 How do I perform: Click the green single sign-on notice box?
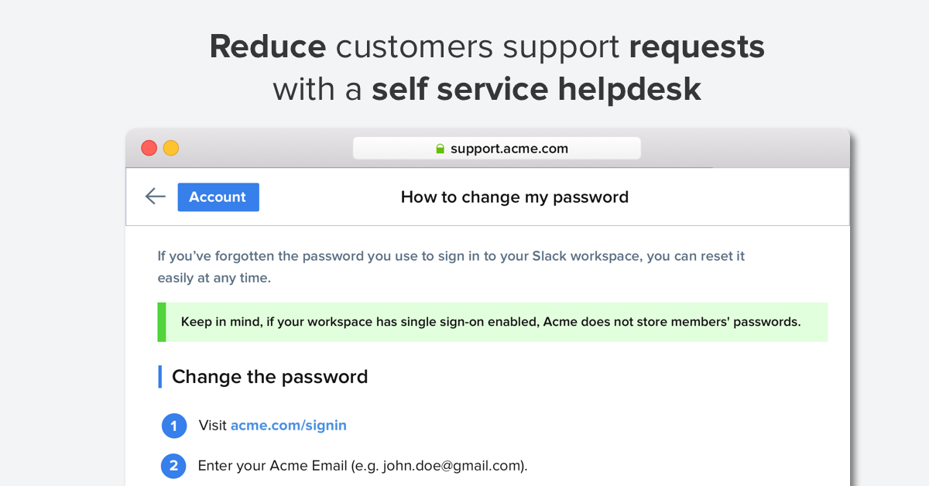[493, 322]
